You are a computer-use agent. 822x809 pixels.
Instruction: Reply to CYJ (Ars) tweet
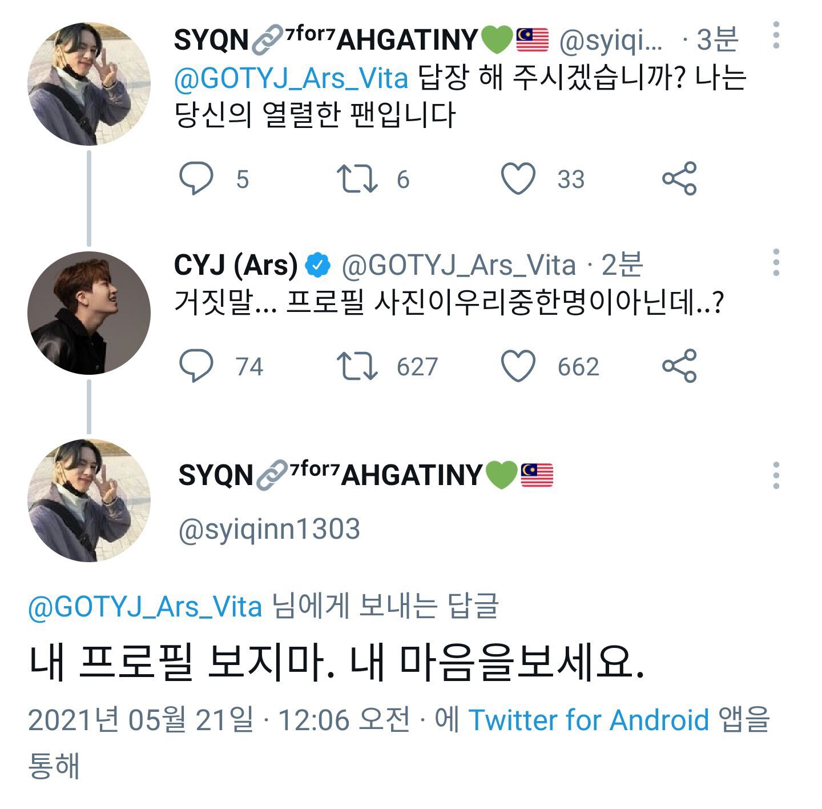pos(196,366)
